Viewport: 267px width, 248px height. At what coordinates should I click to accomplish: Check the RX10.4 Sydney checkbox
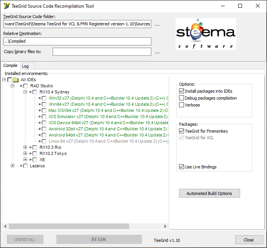[x=35, y=92]
